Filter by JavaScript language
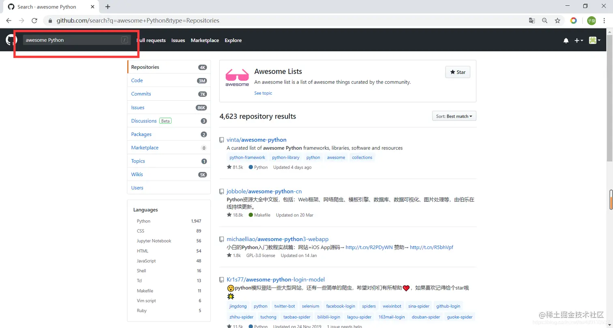 (x=169, y=261)
